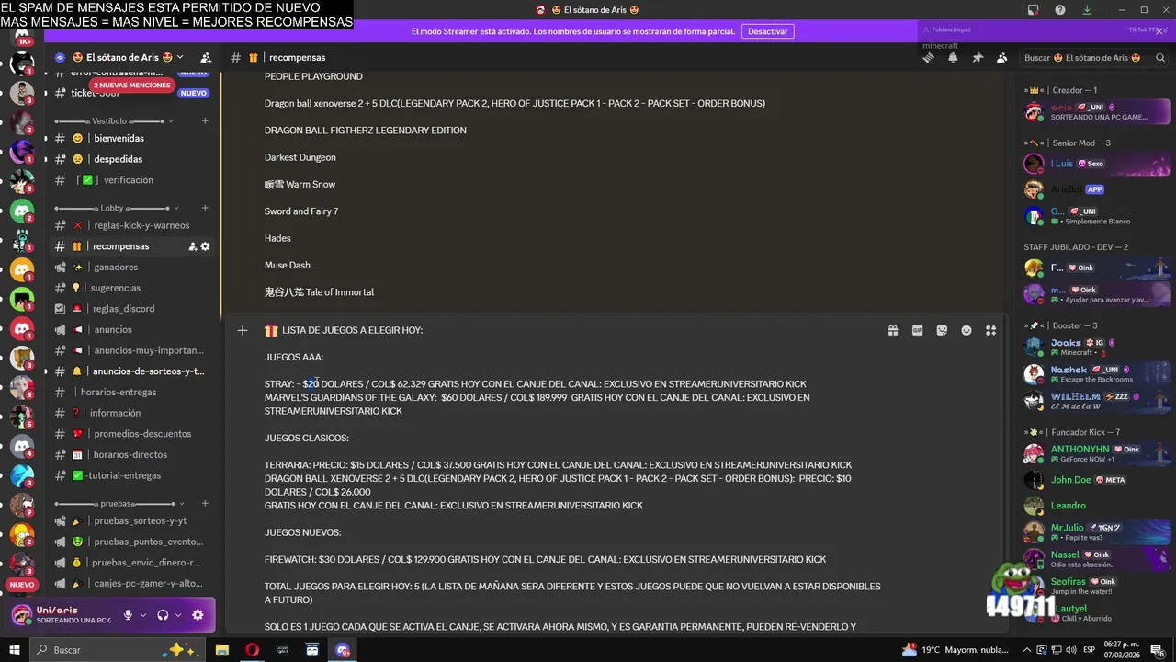Dismiss the purple streamer mode banner

(1159, 31)
